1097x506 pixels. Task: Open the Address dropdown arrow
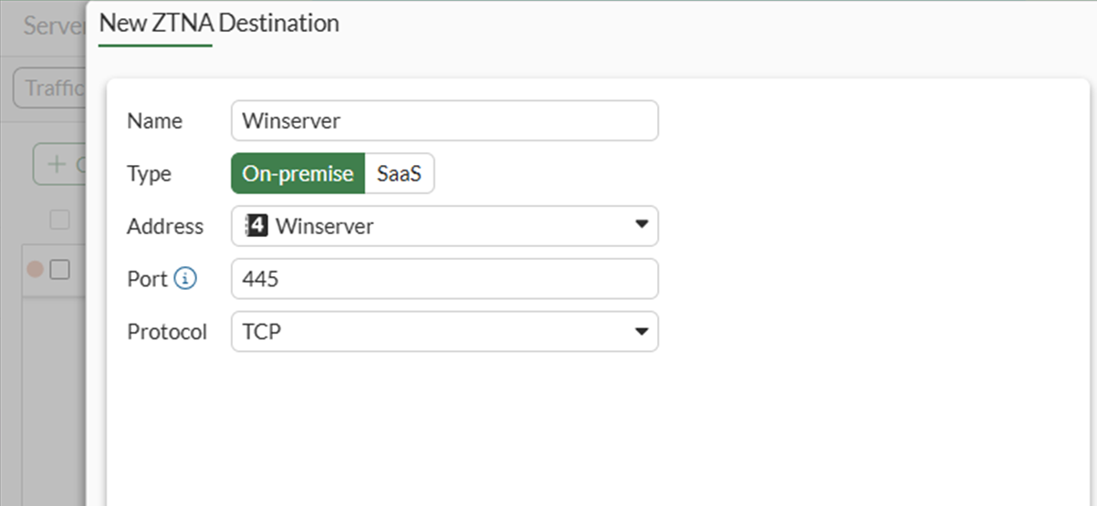(641, 225)
